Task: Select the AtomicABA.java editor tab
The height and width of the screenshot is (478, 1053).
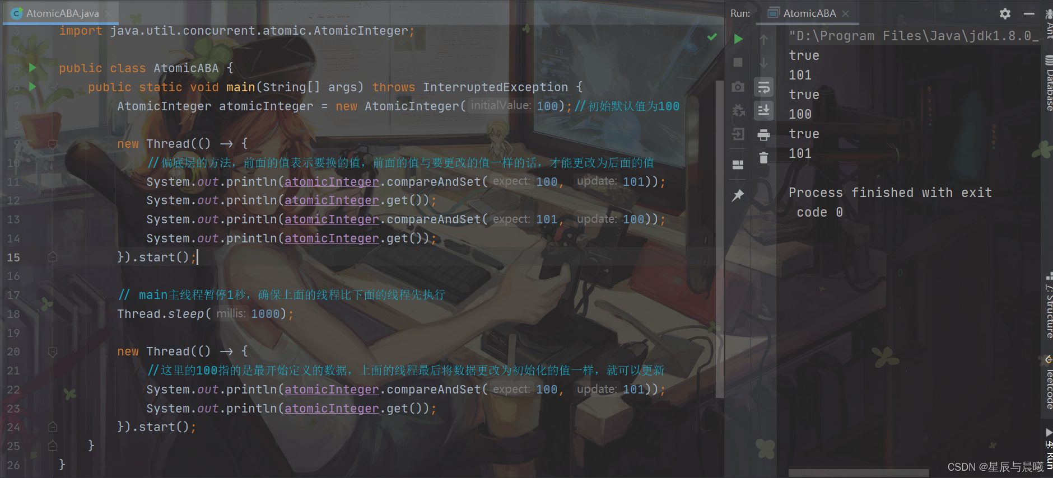Action: pos(62,13)
